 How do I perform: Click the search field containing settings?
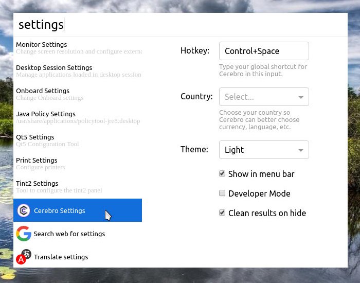pos(181,25)
